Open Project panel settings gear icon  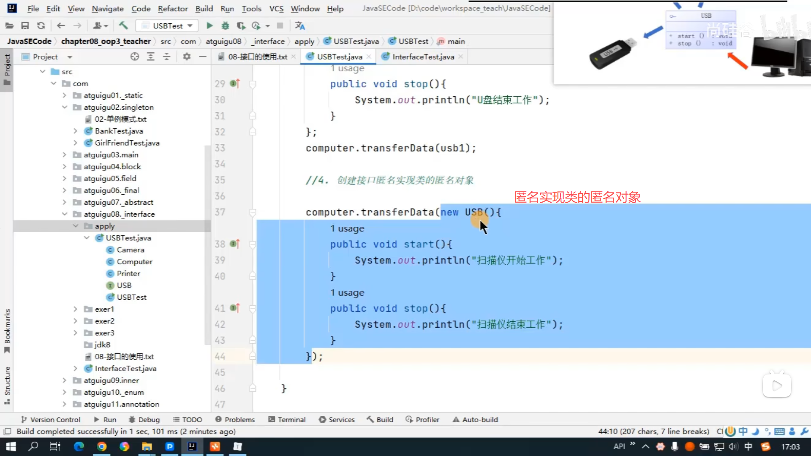(x=187, y=57)
